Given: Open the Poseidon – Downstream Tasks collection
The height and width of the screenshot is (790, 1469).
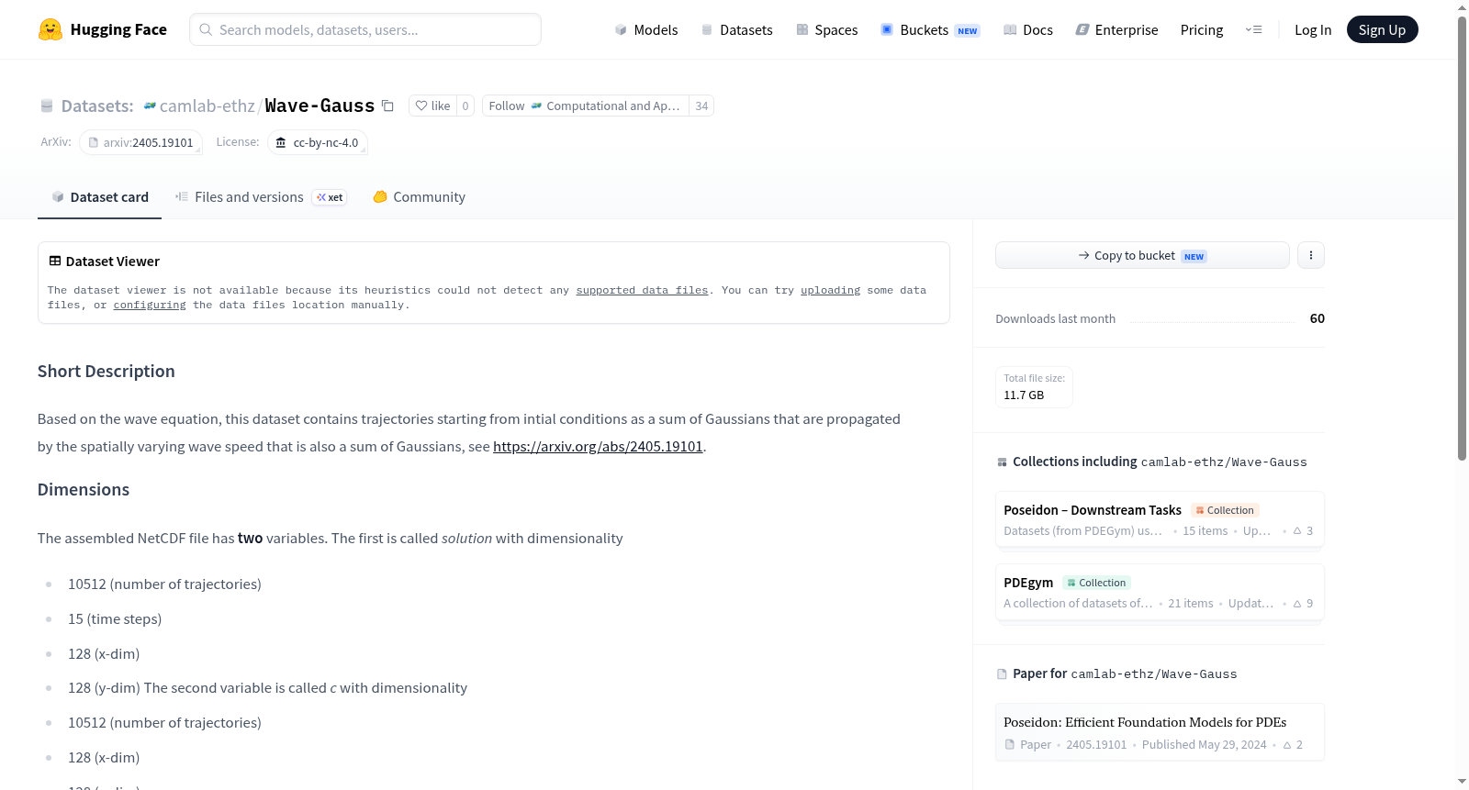Looking at the screenshot, I should (x=1160, y=519).
